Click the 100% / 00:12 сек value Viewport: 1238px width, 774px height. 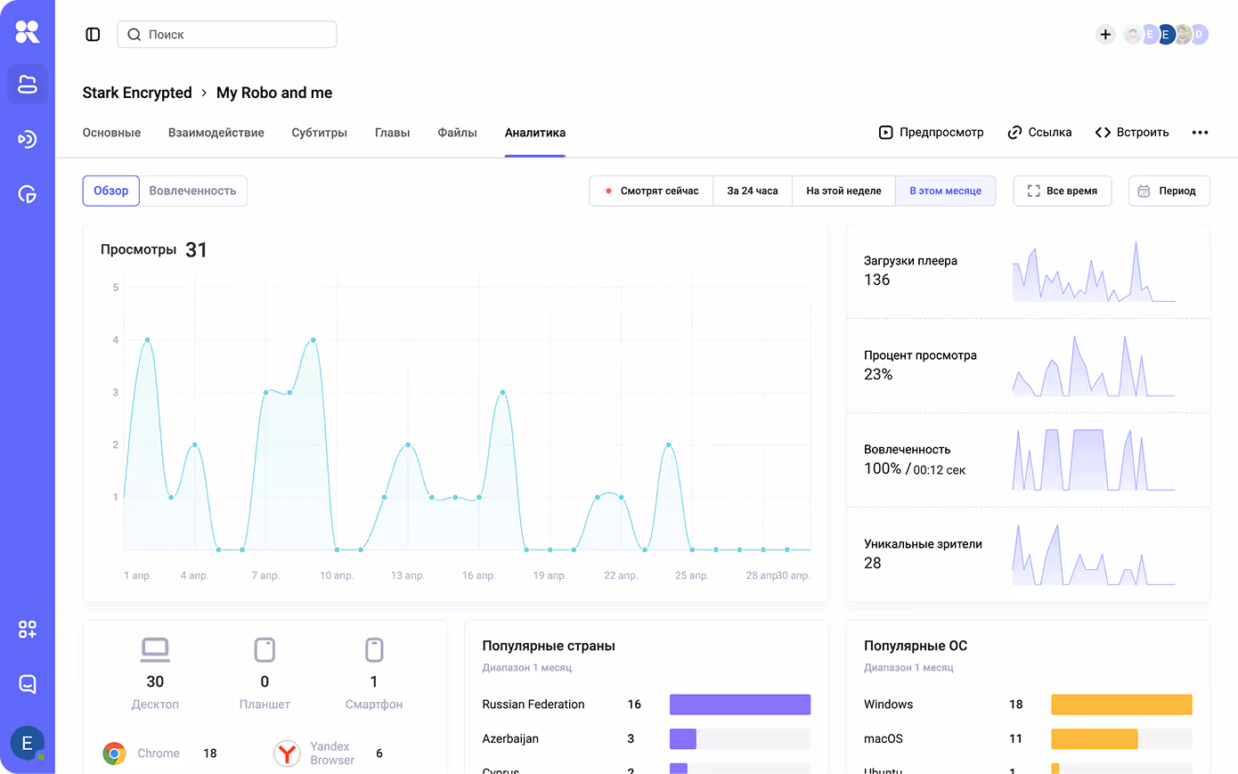(x=915, y=469)
